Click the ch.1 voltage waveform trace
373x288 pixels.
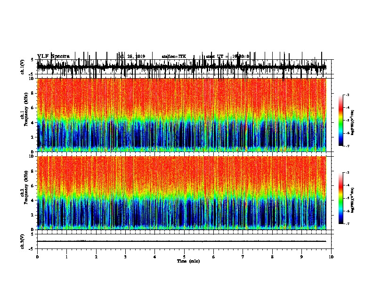tap(181, 67)
